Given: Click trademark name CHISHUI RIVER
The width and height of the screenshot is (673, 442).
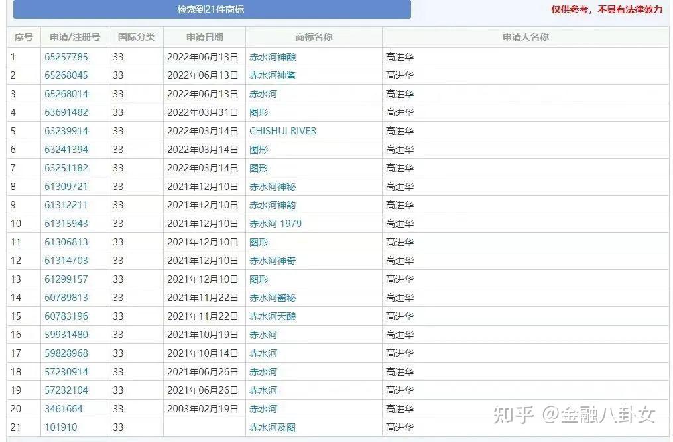Looking at the screenshot, I should coord(283,131).
